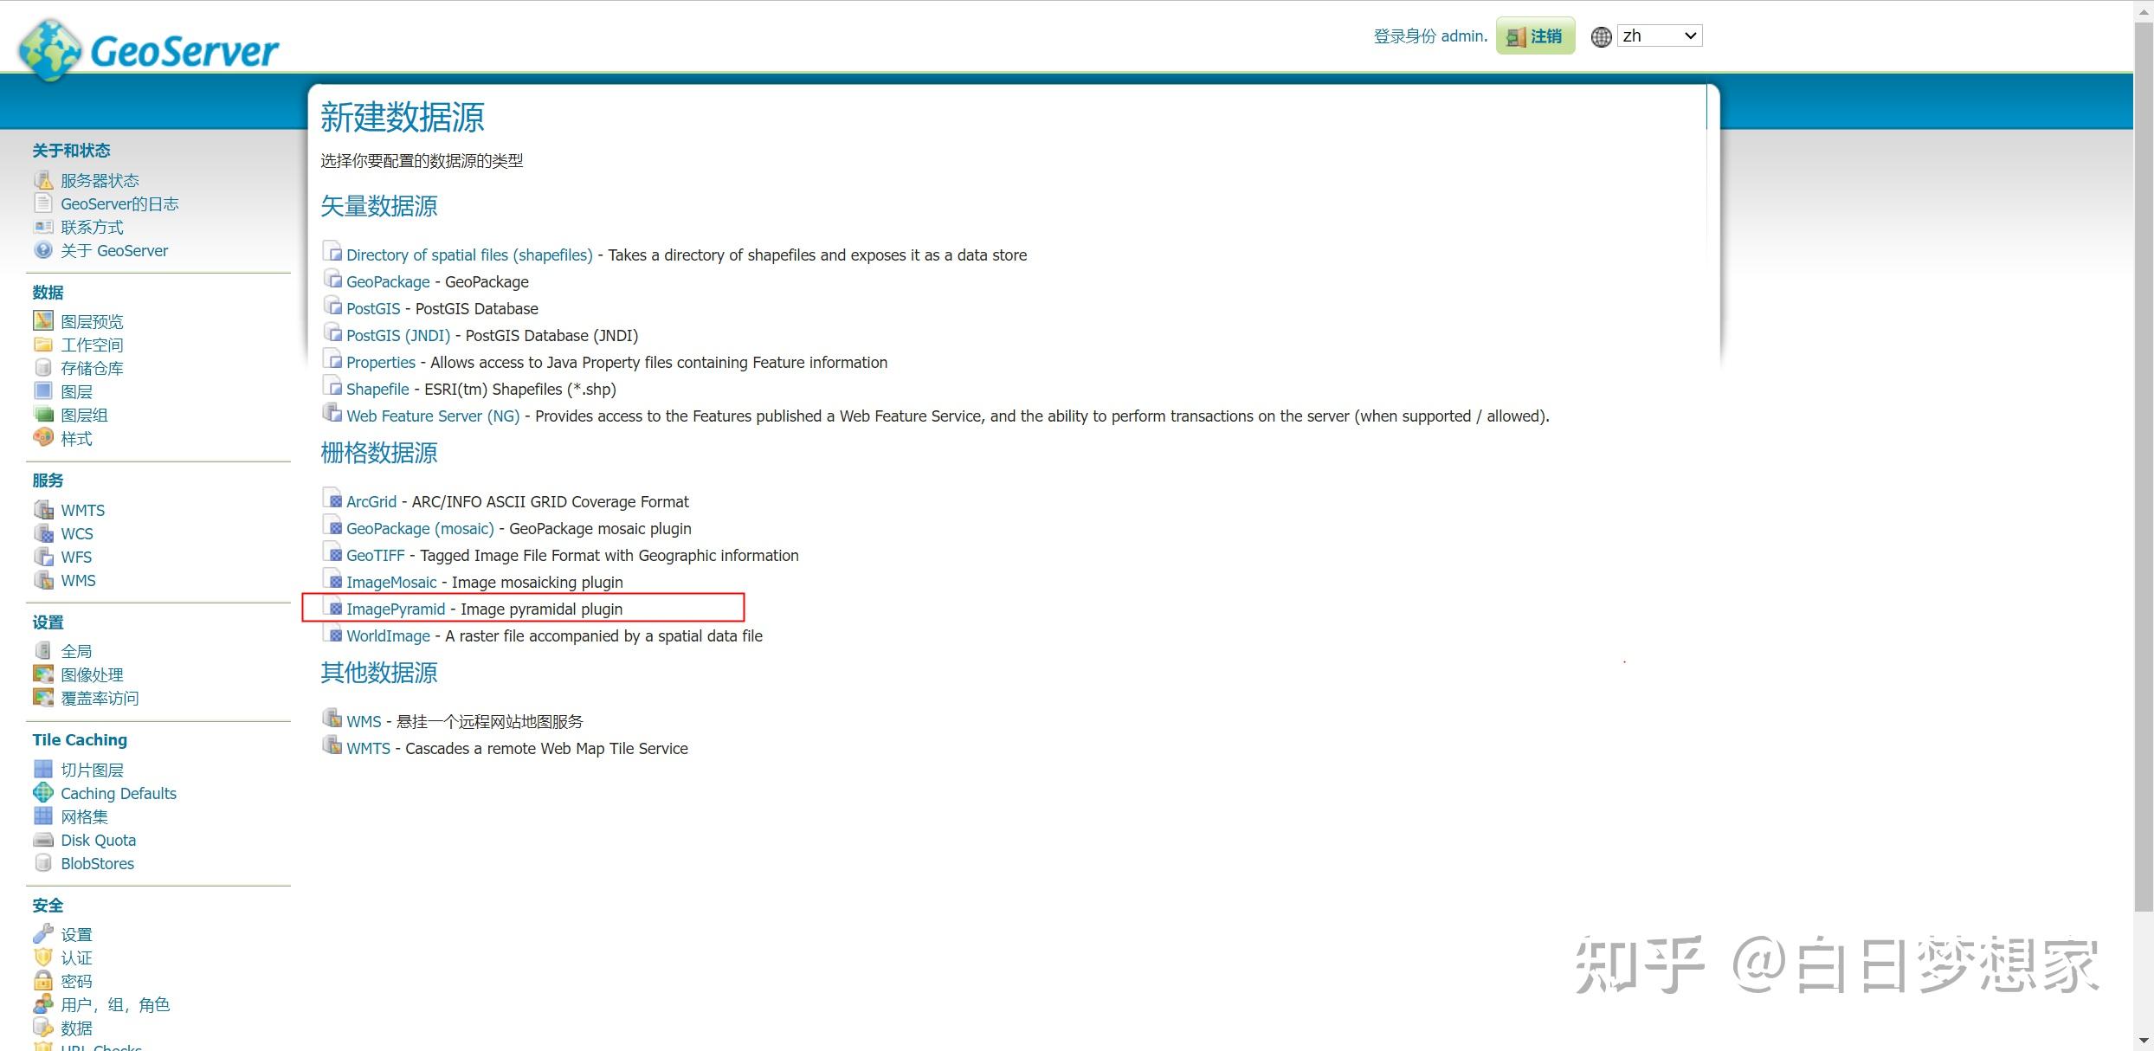Click the 注销 logout button
This screenshot has height=1051, width=2154.
1535,36
